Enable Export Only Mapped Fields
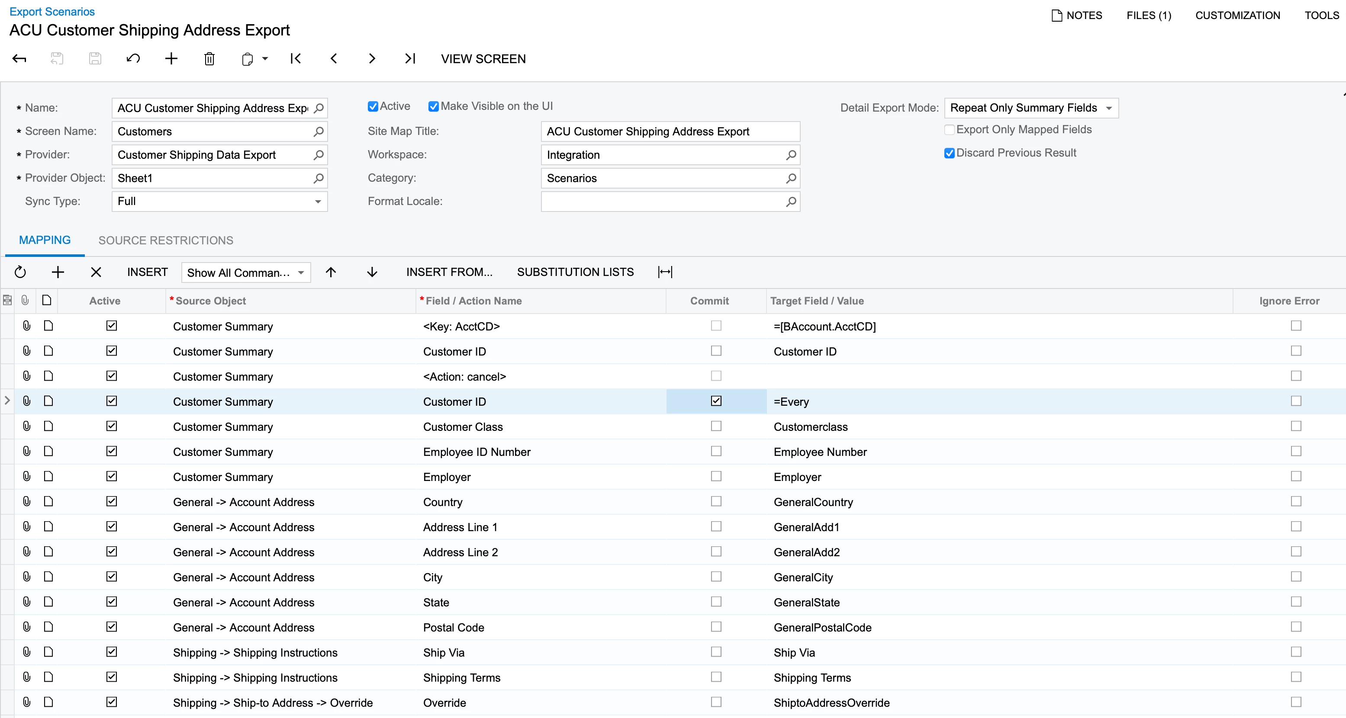The height and width of the screenshot is (718, 1346). [950, 129]
